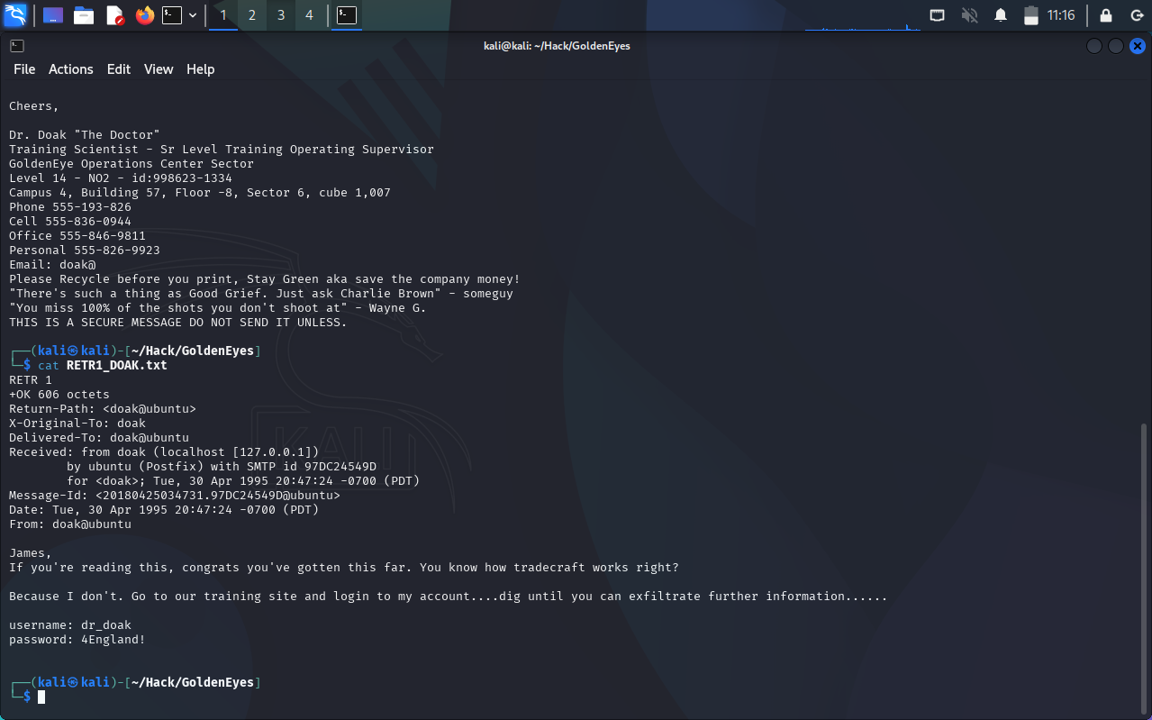Image resolution: width=1152 pixels, height=720 pixels.
Task: Open the View menu
Action: click(x=159, y=69)
